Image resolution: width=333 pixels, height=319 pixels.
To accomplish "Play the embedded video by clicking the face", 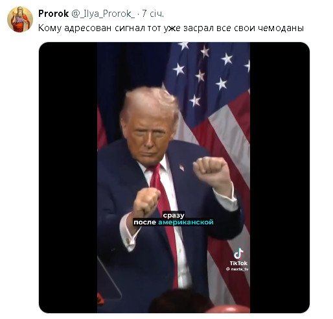I will [x=149, y=134].
